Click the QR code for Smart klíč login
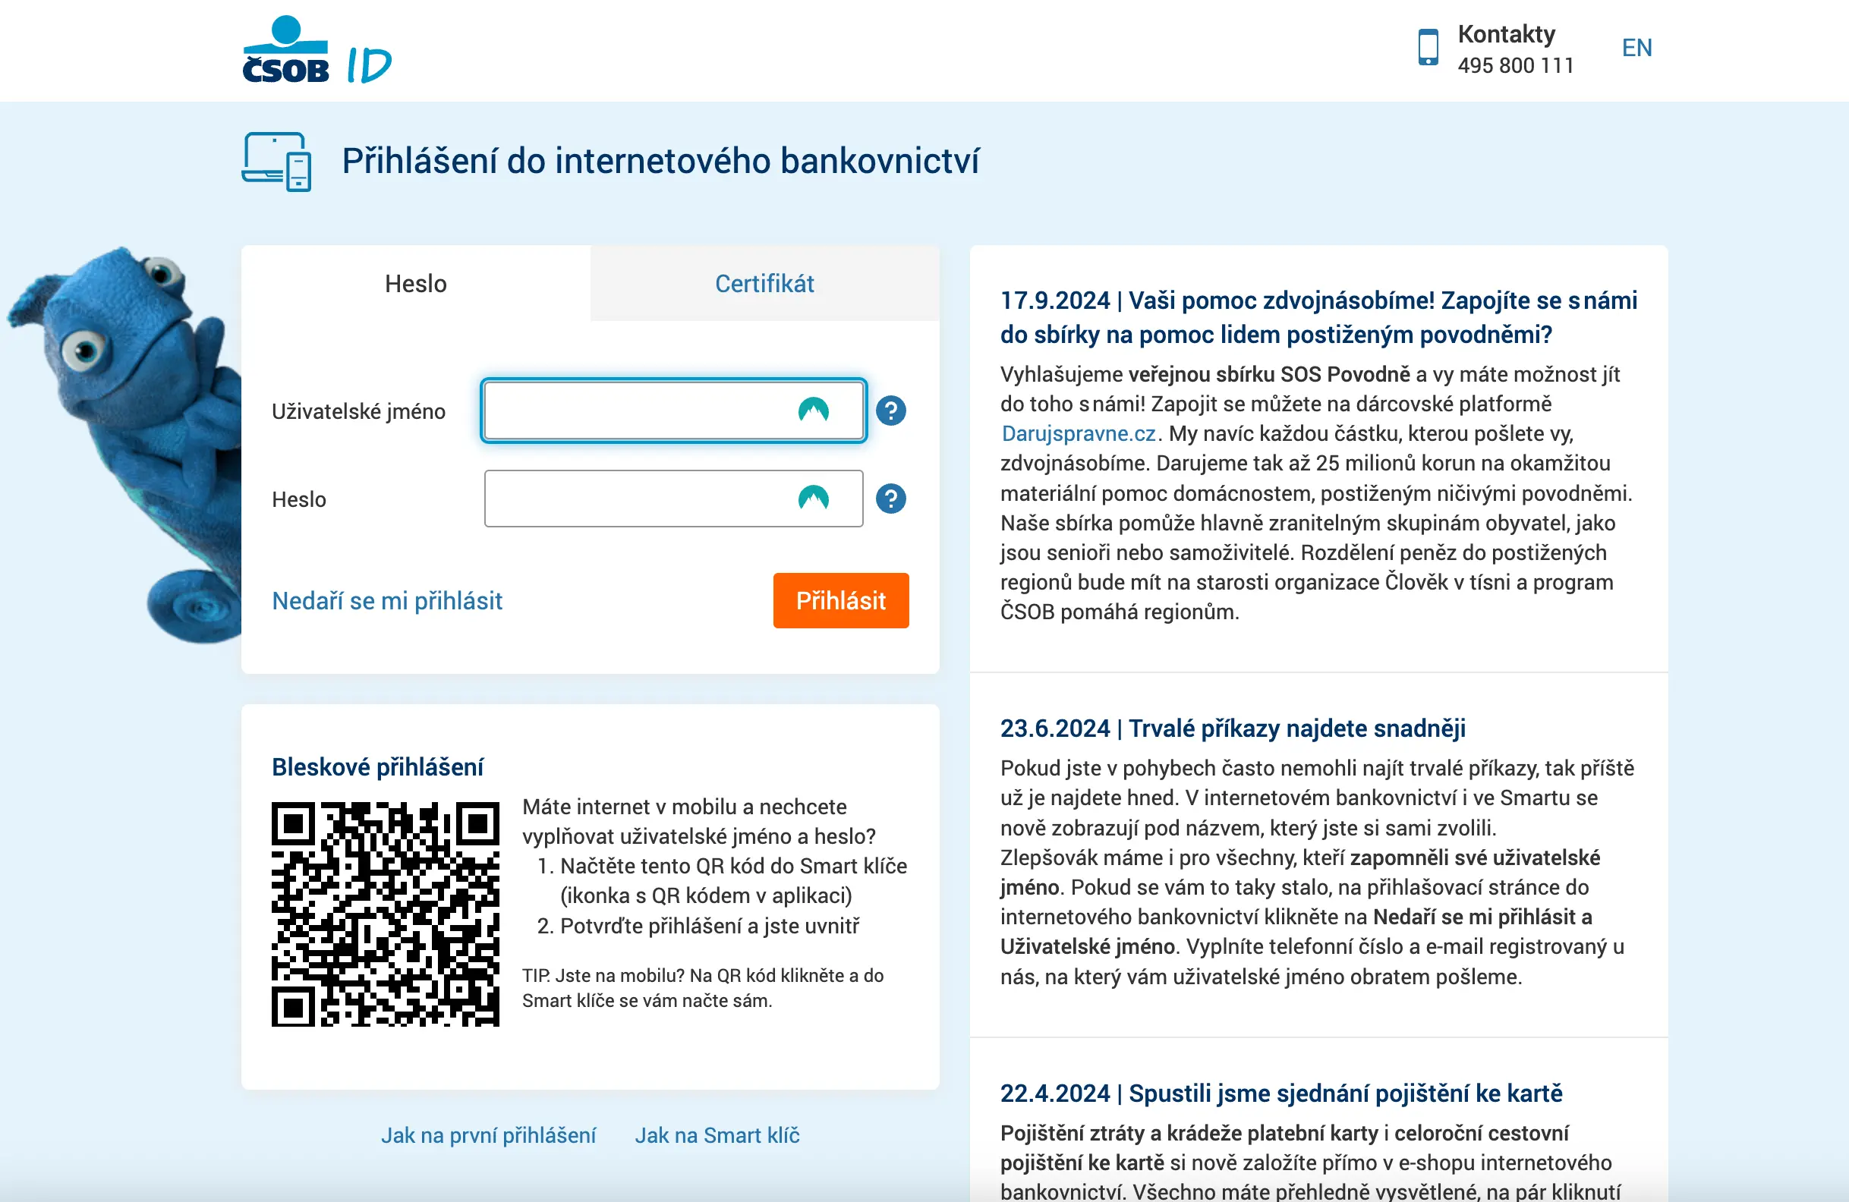Viewport: 1849px width, 1202px height. tap(386, 914)
